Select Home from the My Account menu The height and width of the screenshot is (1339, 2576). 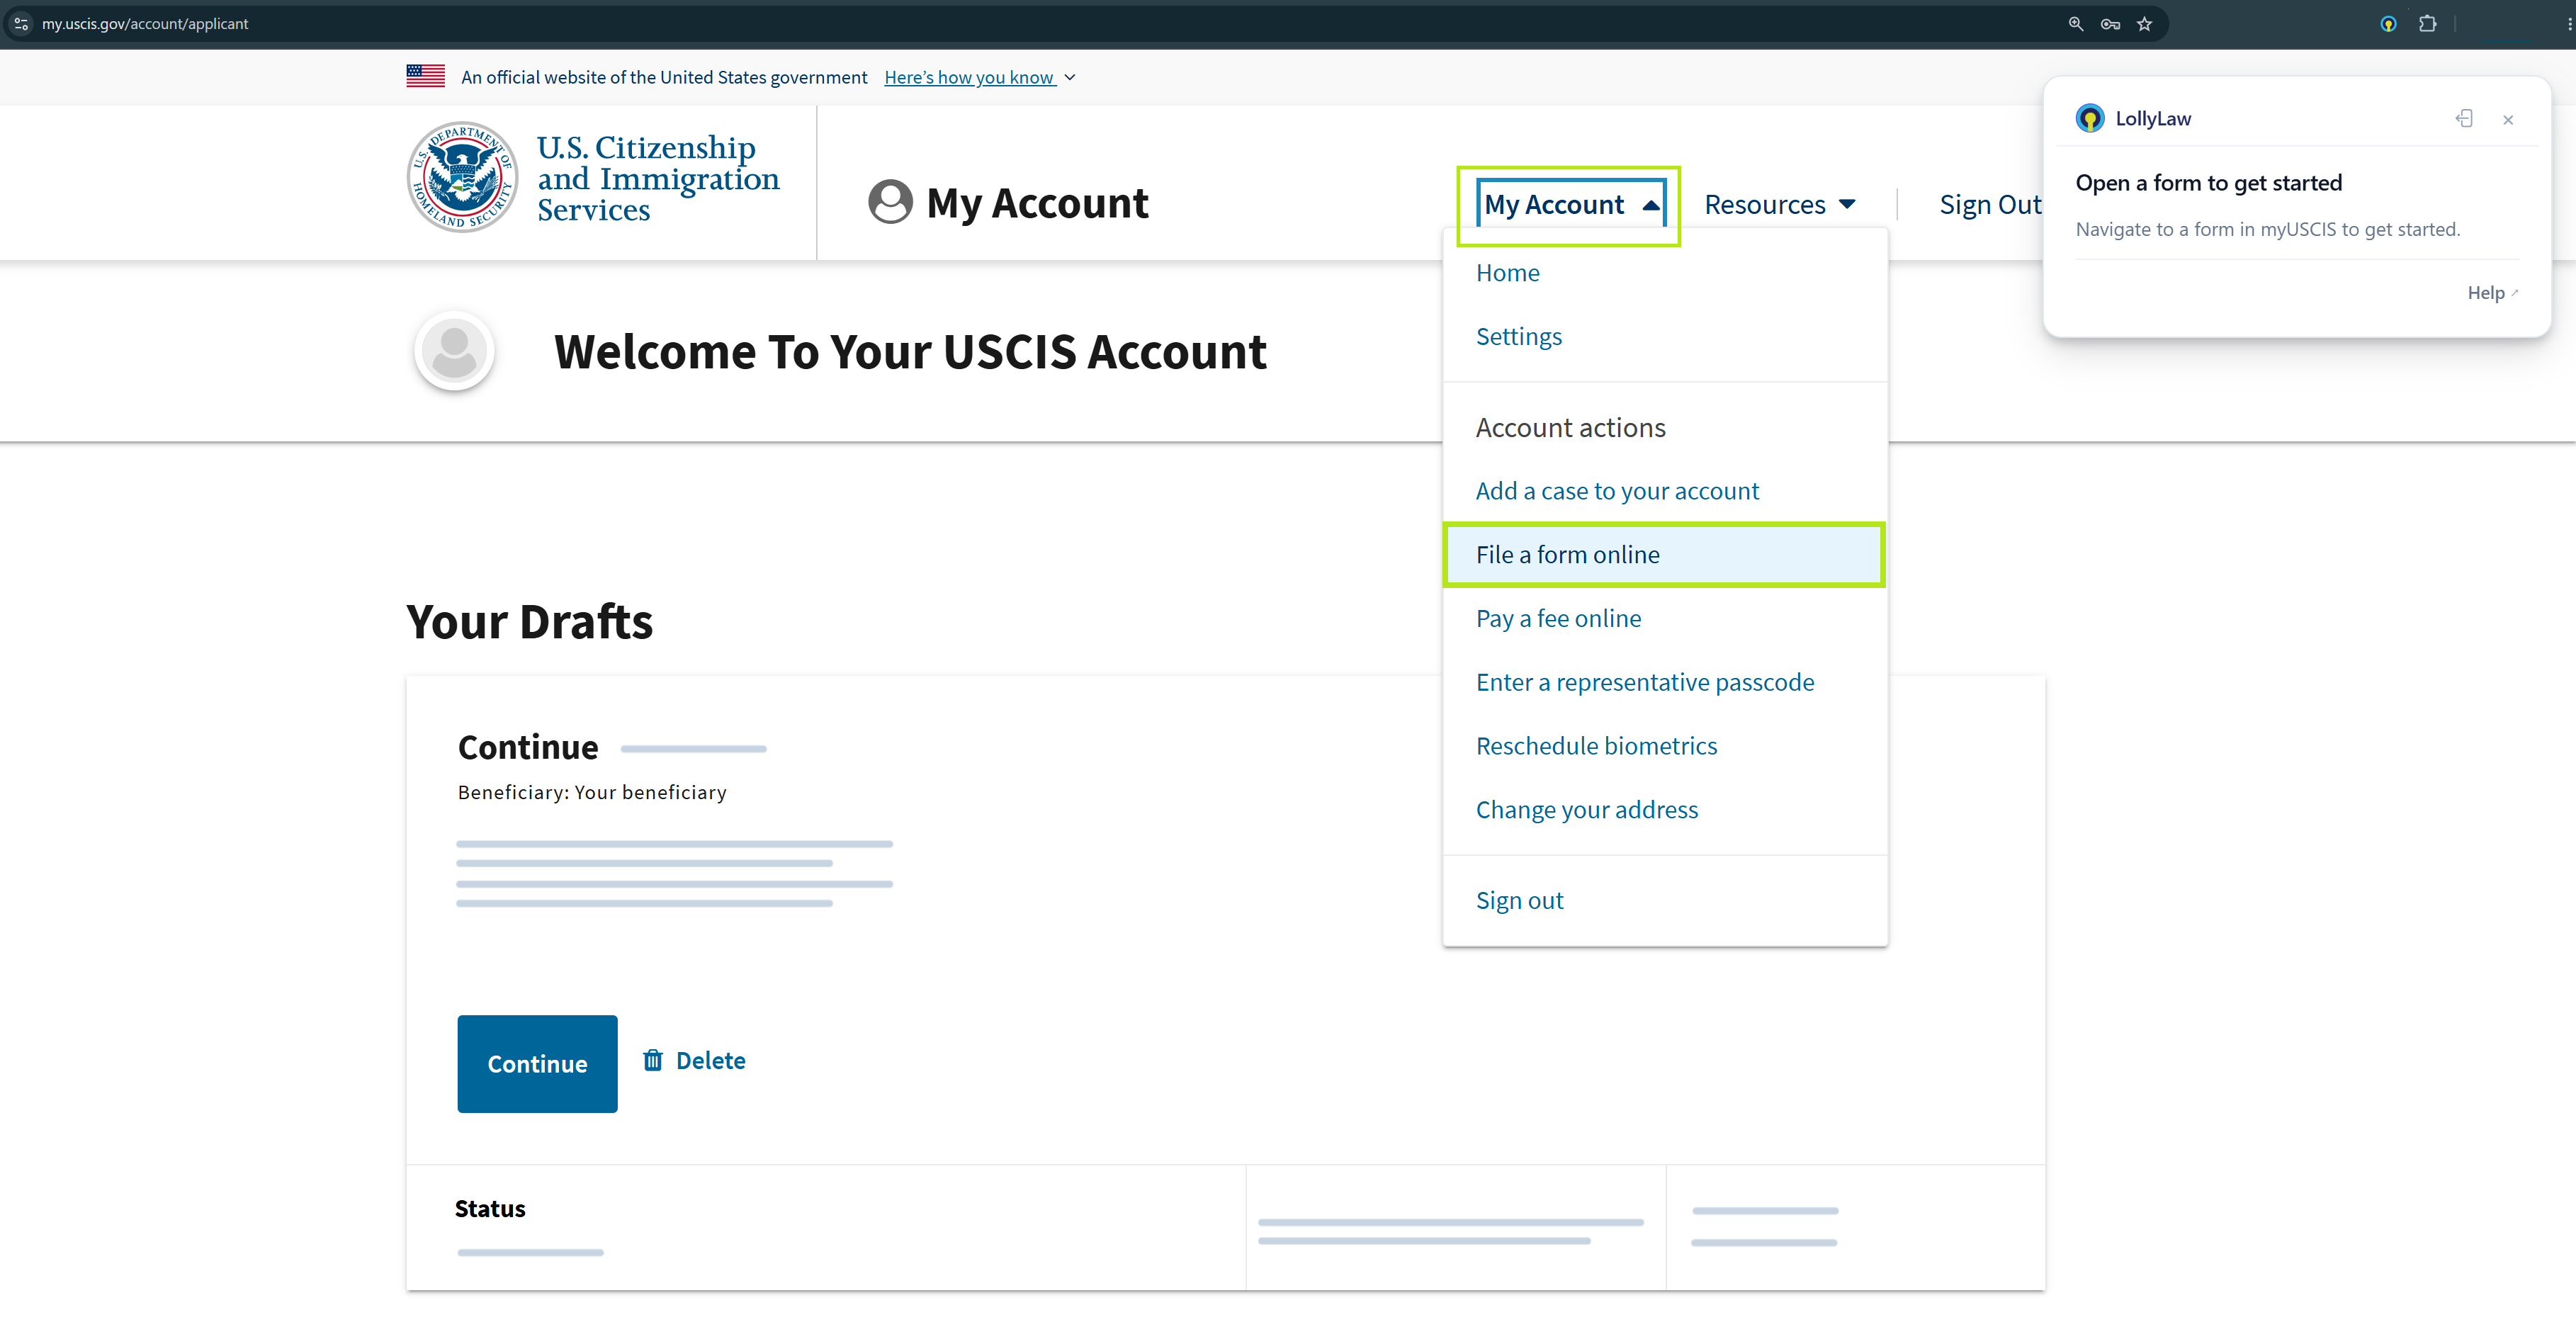pos(1507,273)
